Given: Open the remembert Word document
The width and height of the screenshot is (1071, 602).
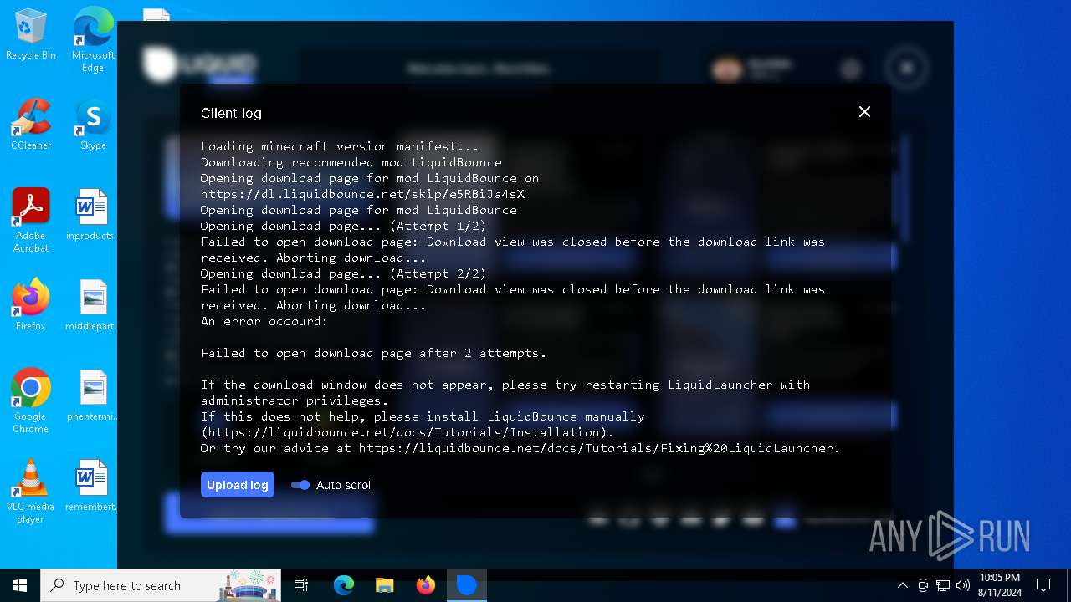Looking at the screenshot, I should [x=91, y=486].
